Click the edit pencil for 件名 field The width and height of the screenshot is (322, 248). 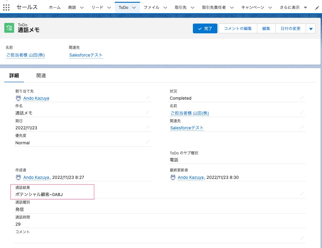[x=148, y=113]
